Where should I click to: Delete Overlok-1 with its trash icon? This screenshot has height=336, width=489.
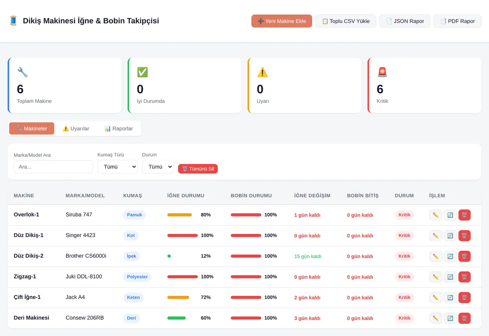tap(465, 215)
